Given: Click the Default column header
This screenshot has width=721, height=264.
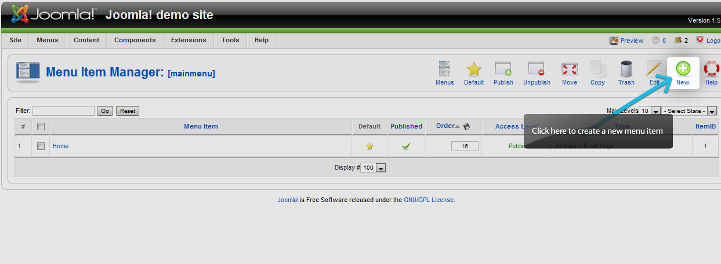Looking at the screenshot, I should (369, 126).
